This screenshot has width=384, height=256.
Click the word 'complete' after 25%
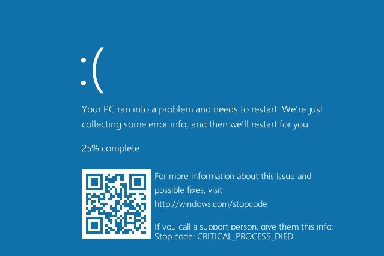click(x=121, y=148)
